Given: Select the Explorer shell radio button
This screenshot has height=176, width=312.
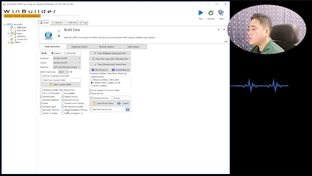Looking at the screenshot, I should tap(52, 53).
